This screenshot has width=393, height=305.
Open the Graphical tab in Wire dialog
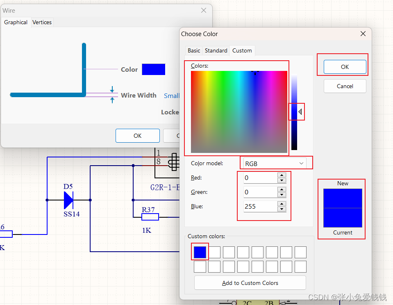(x=16, y=22)
